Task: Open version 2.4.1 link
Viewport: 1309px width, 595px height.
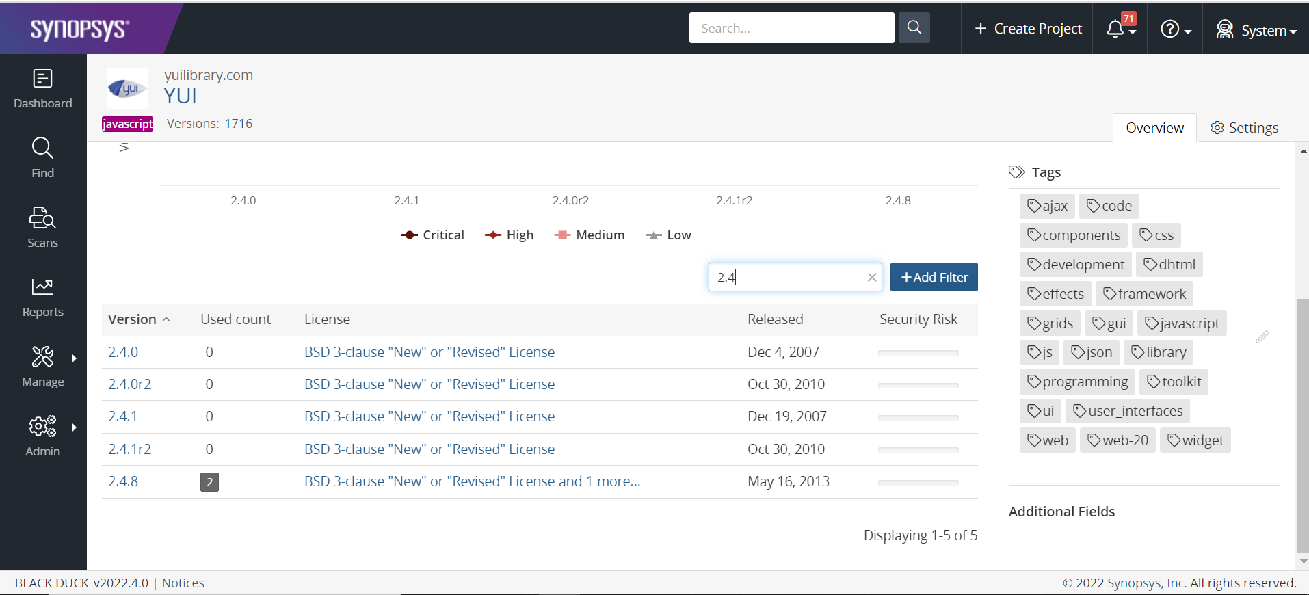Action: (x=122, y=416)
